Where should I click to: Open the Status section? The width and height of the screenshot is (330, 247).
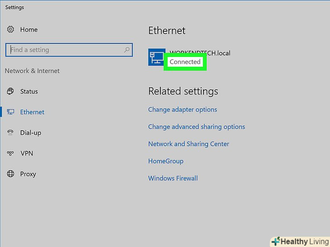29,91
